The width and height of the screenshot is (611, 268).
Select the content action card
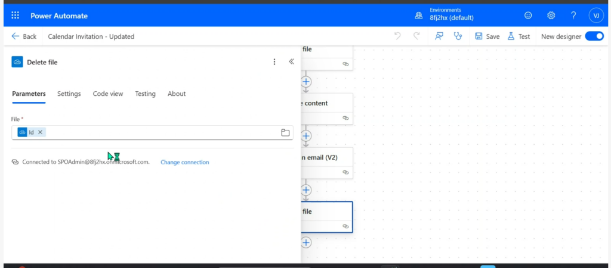click(x=327, y=108)
